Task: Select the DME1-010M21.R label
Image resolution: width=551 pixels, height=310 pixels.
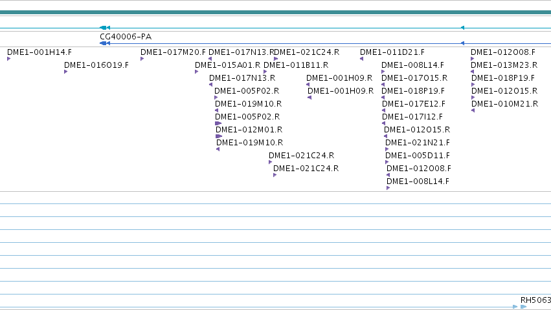Action: click(x=504, y=104)
